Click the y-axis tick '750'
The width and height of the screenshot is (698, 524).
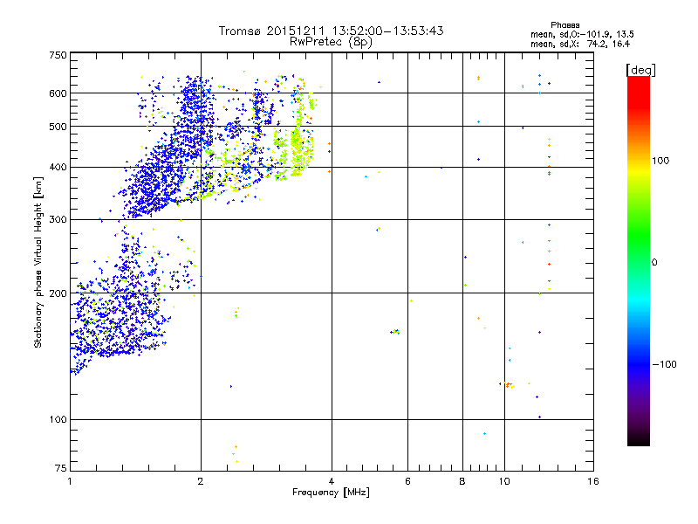58,55
